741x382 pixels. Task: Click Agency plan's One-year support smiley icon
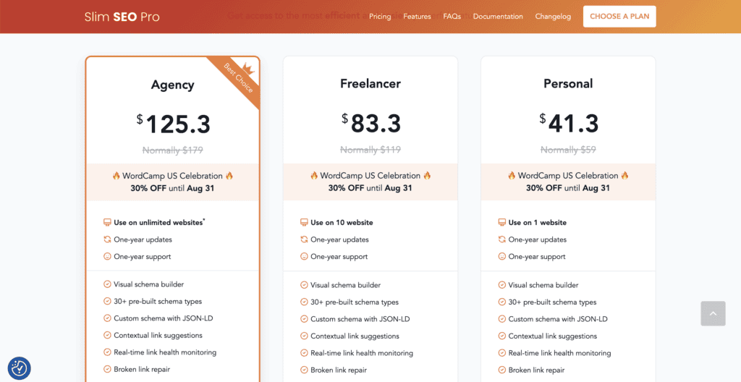(107, 256)
